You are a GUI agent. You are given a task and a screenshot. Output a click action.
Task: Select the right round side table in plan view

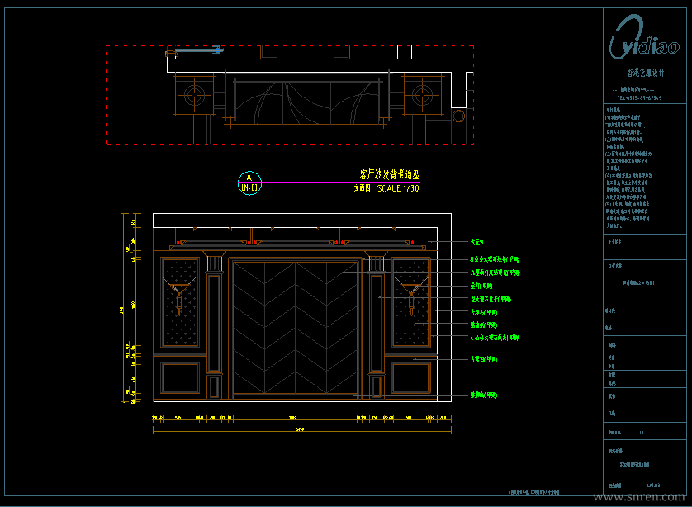tap(422, 94)
